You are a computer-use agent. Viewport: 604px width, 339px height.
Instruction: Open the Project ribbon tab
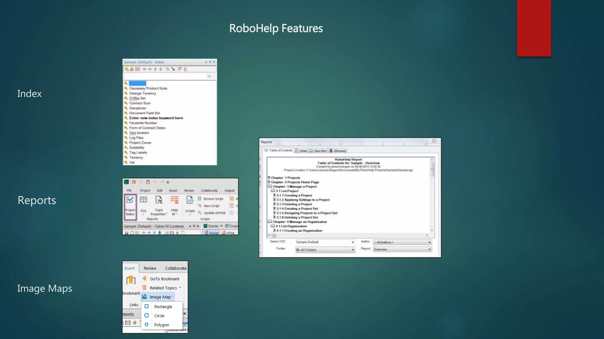pyautogui.click(x=145, y=191)
